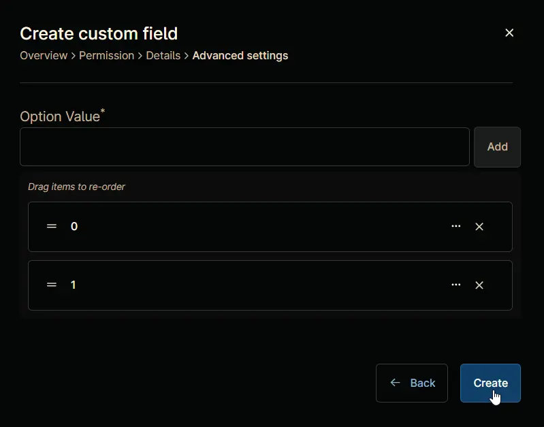This screenshot has width=544, height=427.
Task: Click the Add button
Action: (x=497, y=147)
